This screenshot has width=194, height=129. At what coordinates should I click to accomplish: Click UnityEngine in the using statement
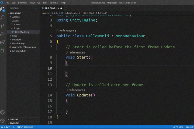[x=82, y=20]
